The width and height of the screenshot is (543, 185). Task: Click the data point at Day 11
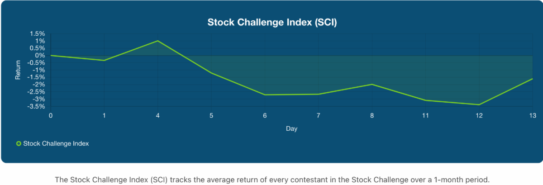tap(425, 100)
